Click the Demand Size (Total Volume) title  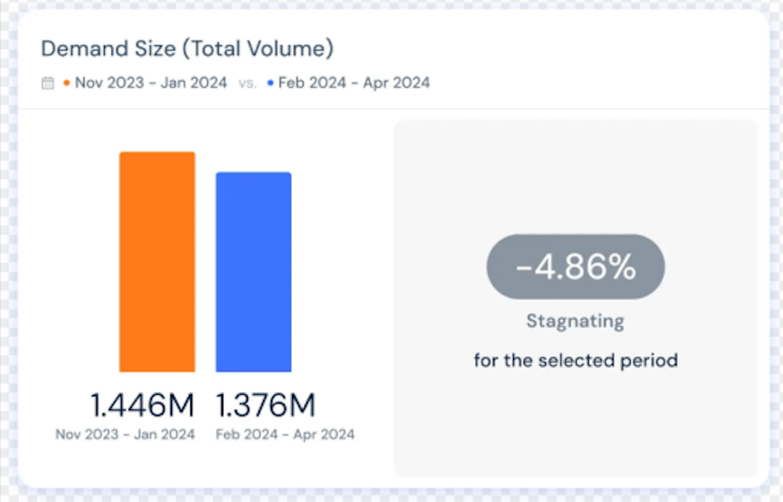pos(187,48)
